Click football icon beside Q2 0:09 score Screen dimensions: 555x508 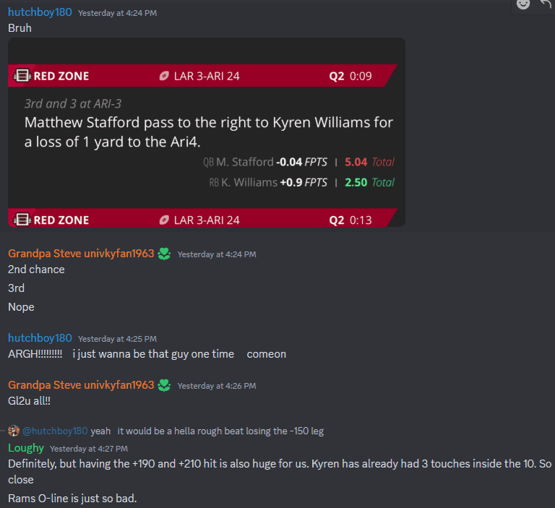pyautogui.click(x=164, y=76)
